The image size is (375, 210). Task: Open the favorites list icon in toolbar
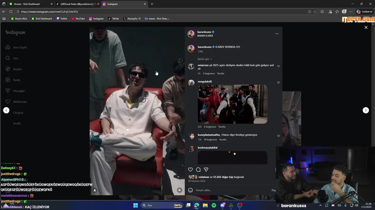click(x=337, y=12)
